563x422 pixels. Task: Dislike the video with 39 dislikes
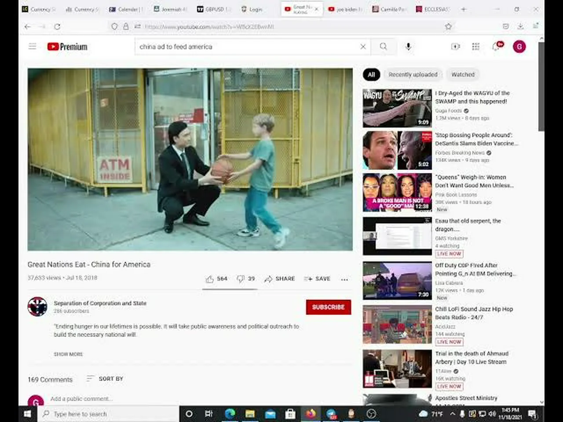(x=245, y=279)
